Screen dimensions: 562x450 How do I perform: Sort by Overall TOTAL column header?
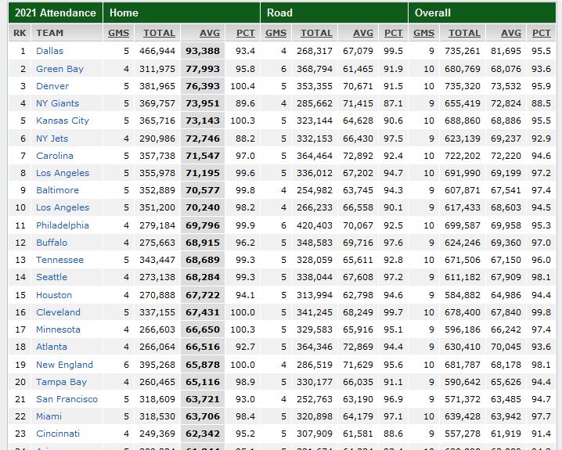tap(464, 33)
